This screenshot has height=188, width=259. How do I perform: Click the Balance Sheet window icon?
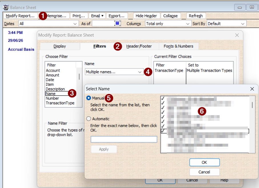coord(6,7)
